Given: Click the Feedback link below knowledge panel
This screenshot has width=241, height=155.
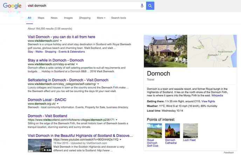Looking at the screenshot, I should point(228,153).
